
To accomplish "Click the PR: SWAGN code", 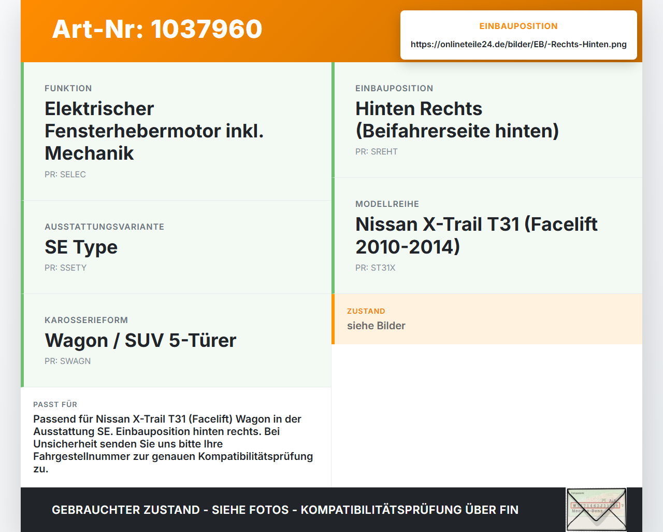I will click(x=68, y=361).
